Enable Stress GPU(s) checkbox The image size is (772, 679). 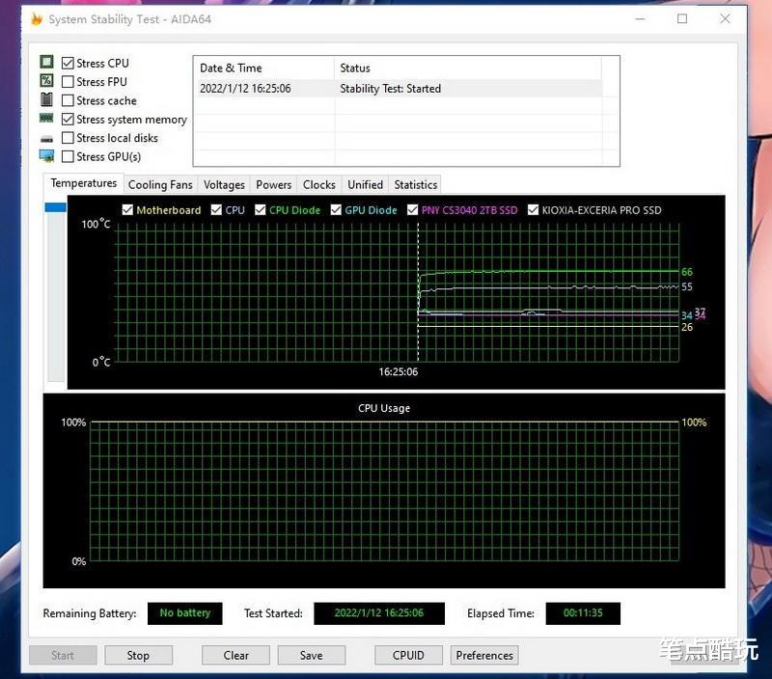(68, 156)
